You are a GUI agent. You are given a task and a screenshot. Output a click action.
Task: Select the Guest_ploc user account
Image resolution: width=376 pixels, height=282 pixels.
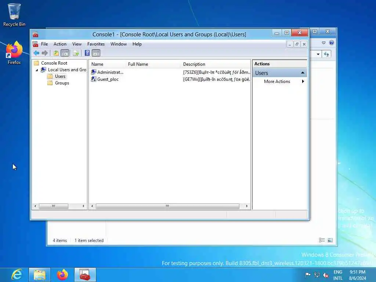tap(108, 79)
